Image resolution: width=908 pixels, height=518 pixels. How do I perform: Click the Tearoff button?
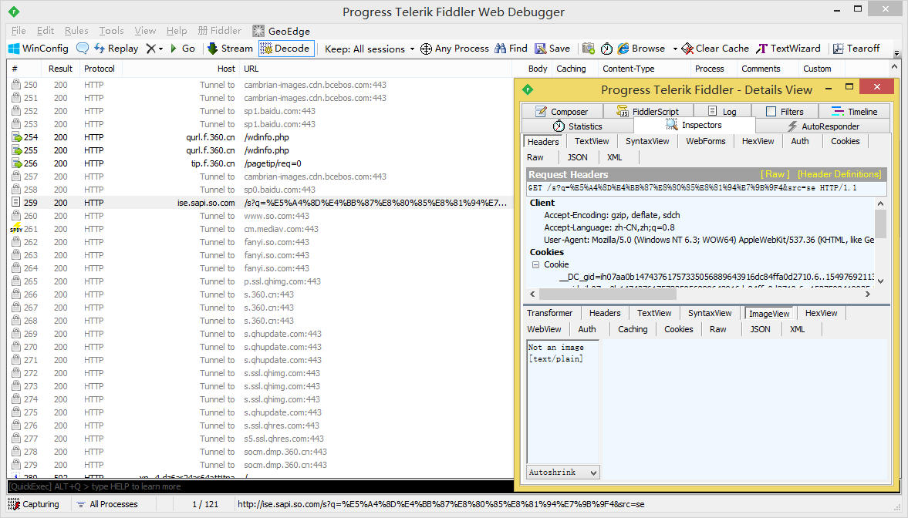pos(856,49)
